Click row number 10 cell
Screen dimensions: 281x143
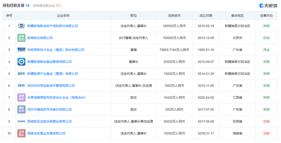point(9,133)
